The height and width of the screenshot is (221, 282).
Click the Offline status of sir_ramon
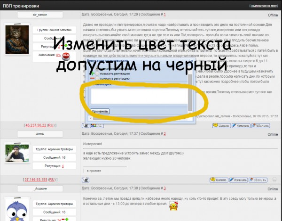[273, 15]
